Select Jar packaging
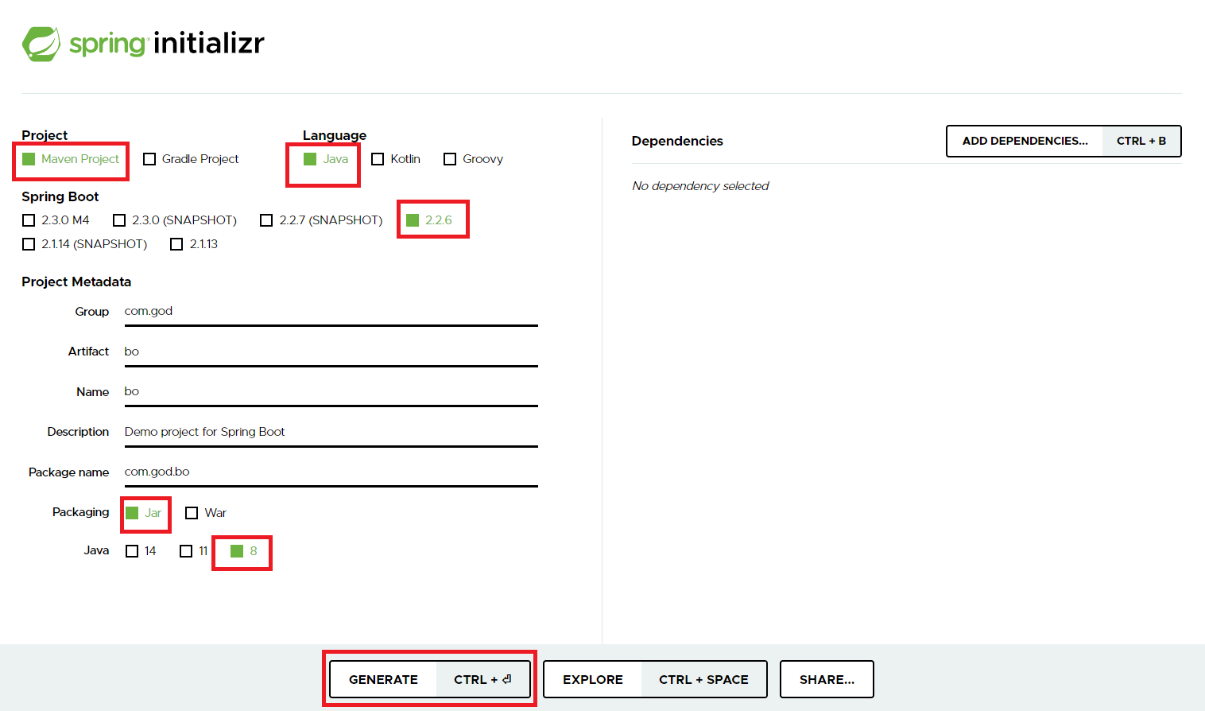1205x711 pixels. (144, 513)
